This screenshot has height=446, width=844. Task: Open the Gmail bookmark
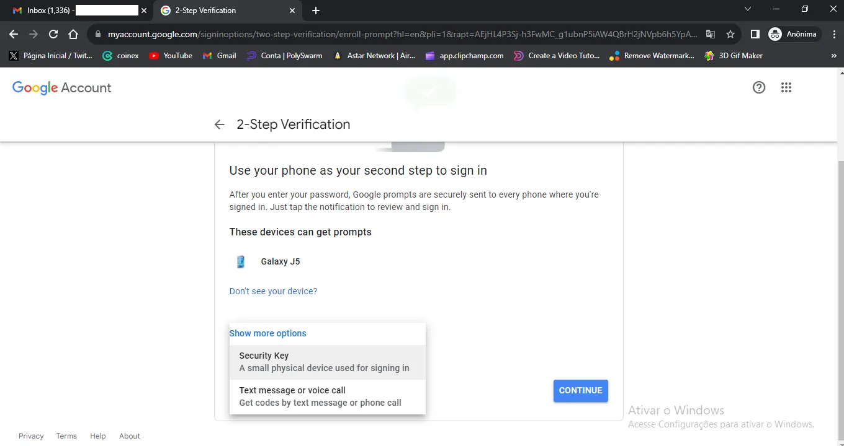[x=220, y=56]
